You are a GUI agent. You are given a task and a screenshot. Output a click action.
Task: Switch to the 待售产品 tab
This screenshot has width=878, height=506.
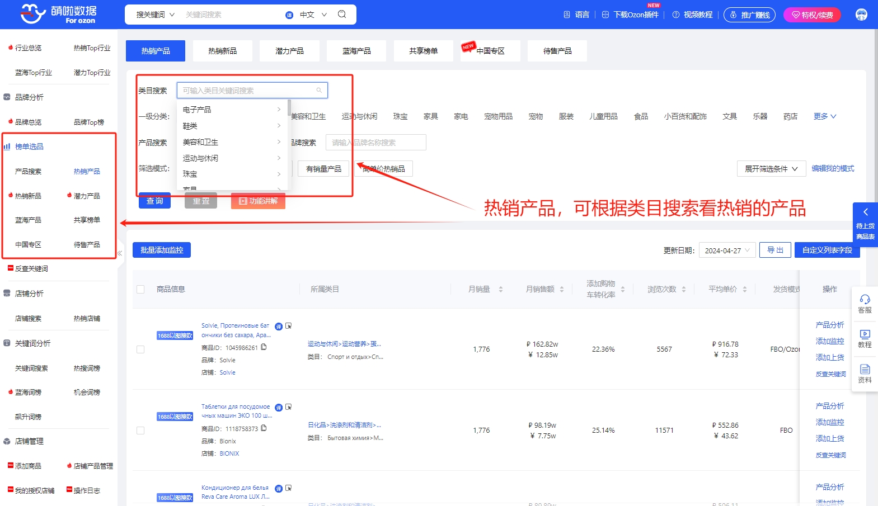(557, 51)
